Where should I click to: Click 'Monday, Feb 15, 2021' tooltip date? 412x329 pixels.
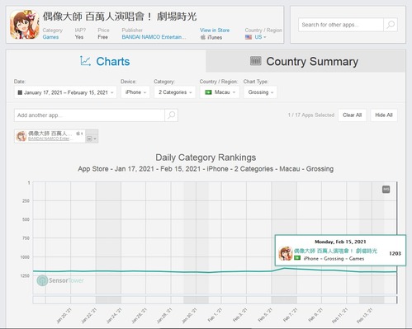pos(340,242)
